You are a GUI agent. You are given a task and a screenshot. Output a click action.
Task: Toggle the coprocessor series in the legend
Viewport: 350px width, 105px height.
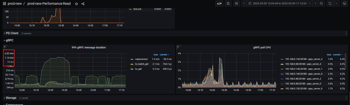click(x=142, y=59)
